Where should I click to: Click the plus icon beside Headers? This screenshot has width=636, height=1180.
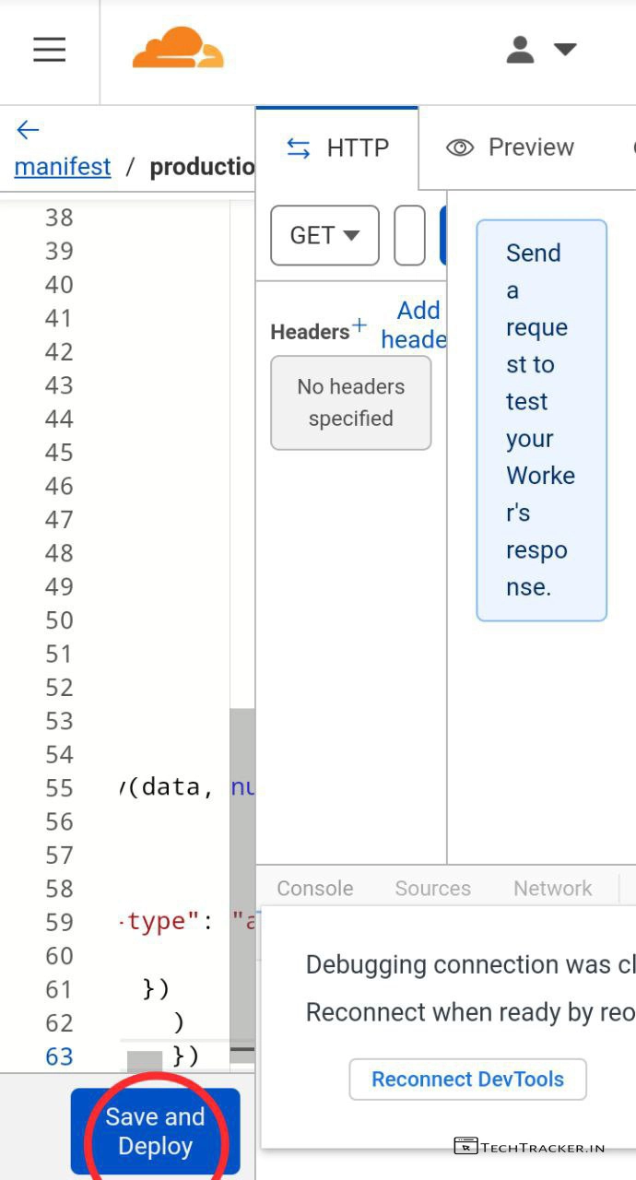point(359,325)
